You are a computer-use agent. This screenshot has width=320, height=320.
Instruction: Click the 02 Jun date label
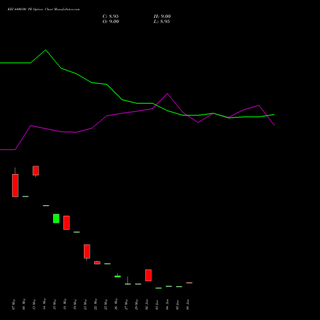click(147, 305)
